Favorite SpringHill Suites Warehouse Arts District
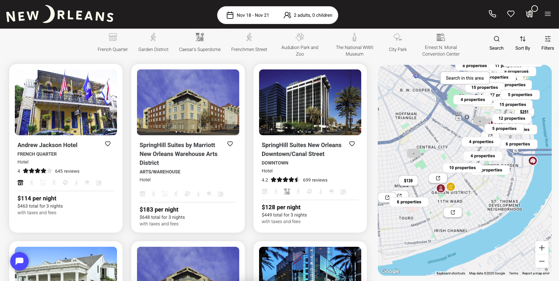The width and height of the screenshot is (559, 281). coord(230,144)
